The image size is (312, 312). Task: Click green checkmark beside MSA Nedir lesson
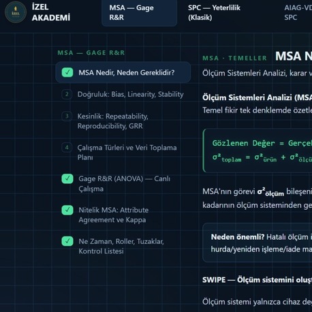point(67,72)
